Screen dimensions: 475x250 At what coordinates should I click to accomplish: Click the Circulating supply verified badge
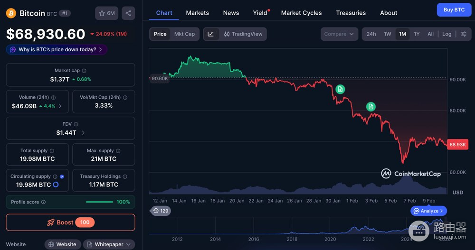click(62, 176)
